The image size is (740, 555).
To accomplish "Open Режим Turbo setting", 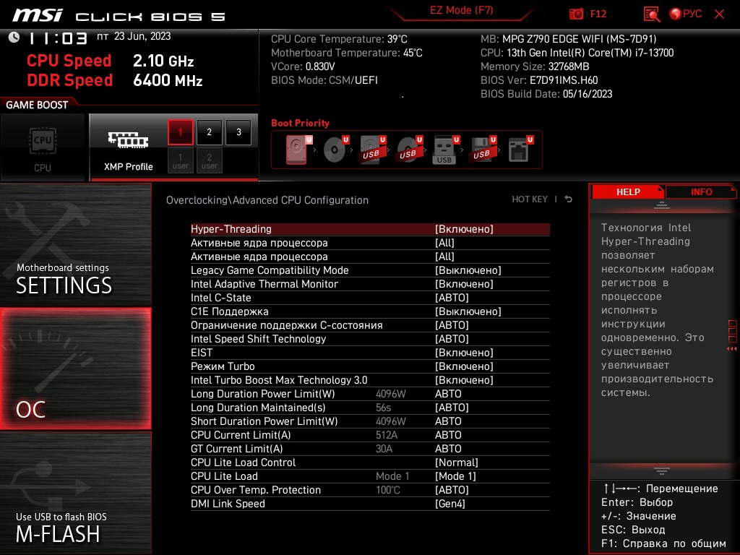I will [x=370, y=366].
